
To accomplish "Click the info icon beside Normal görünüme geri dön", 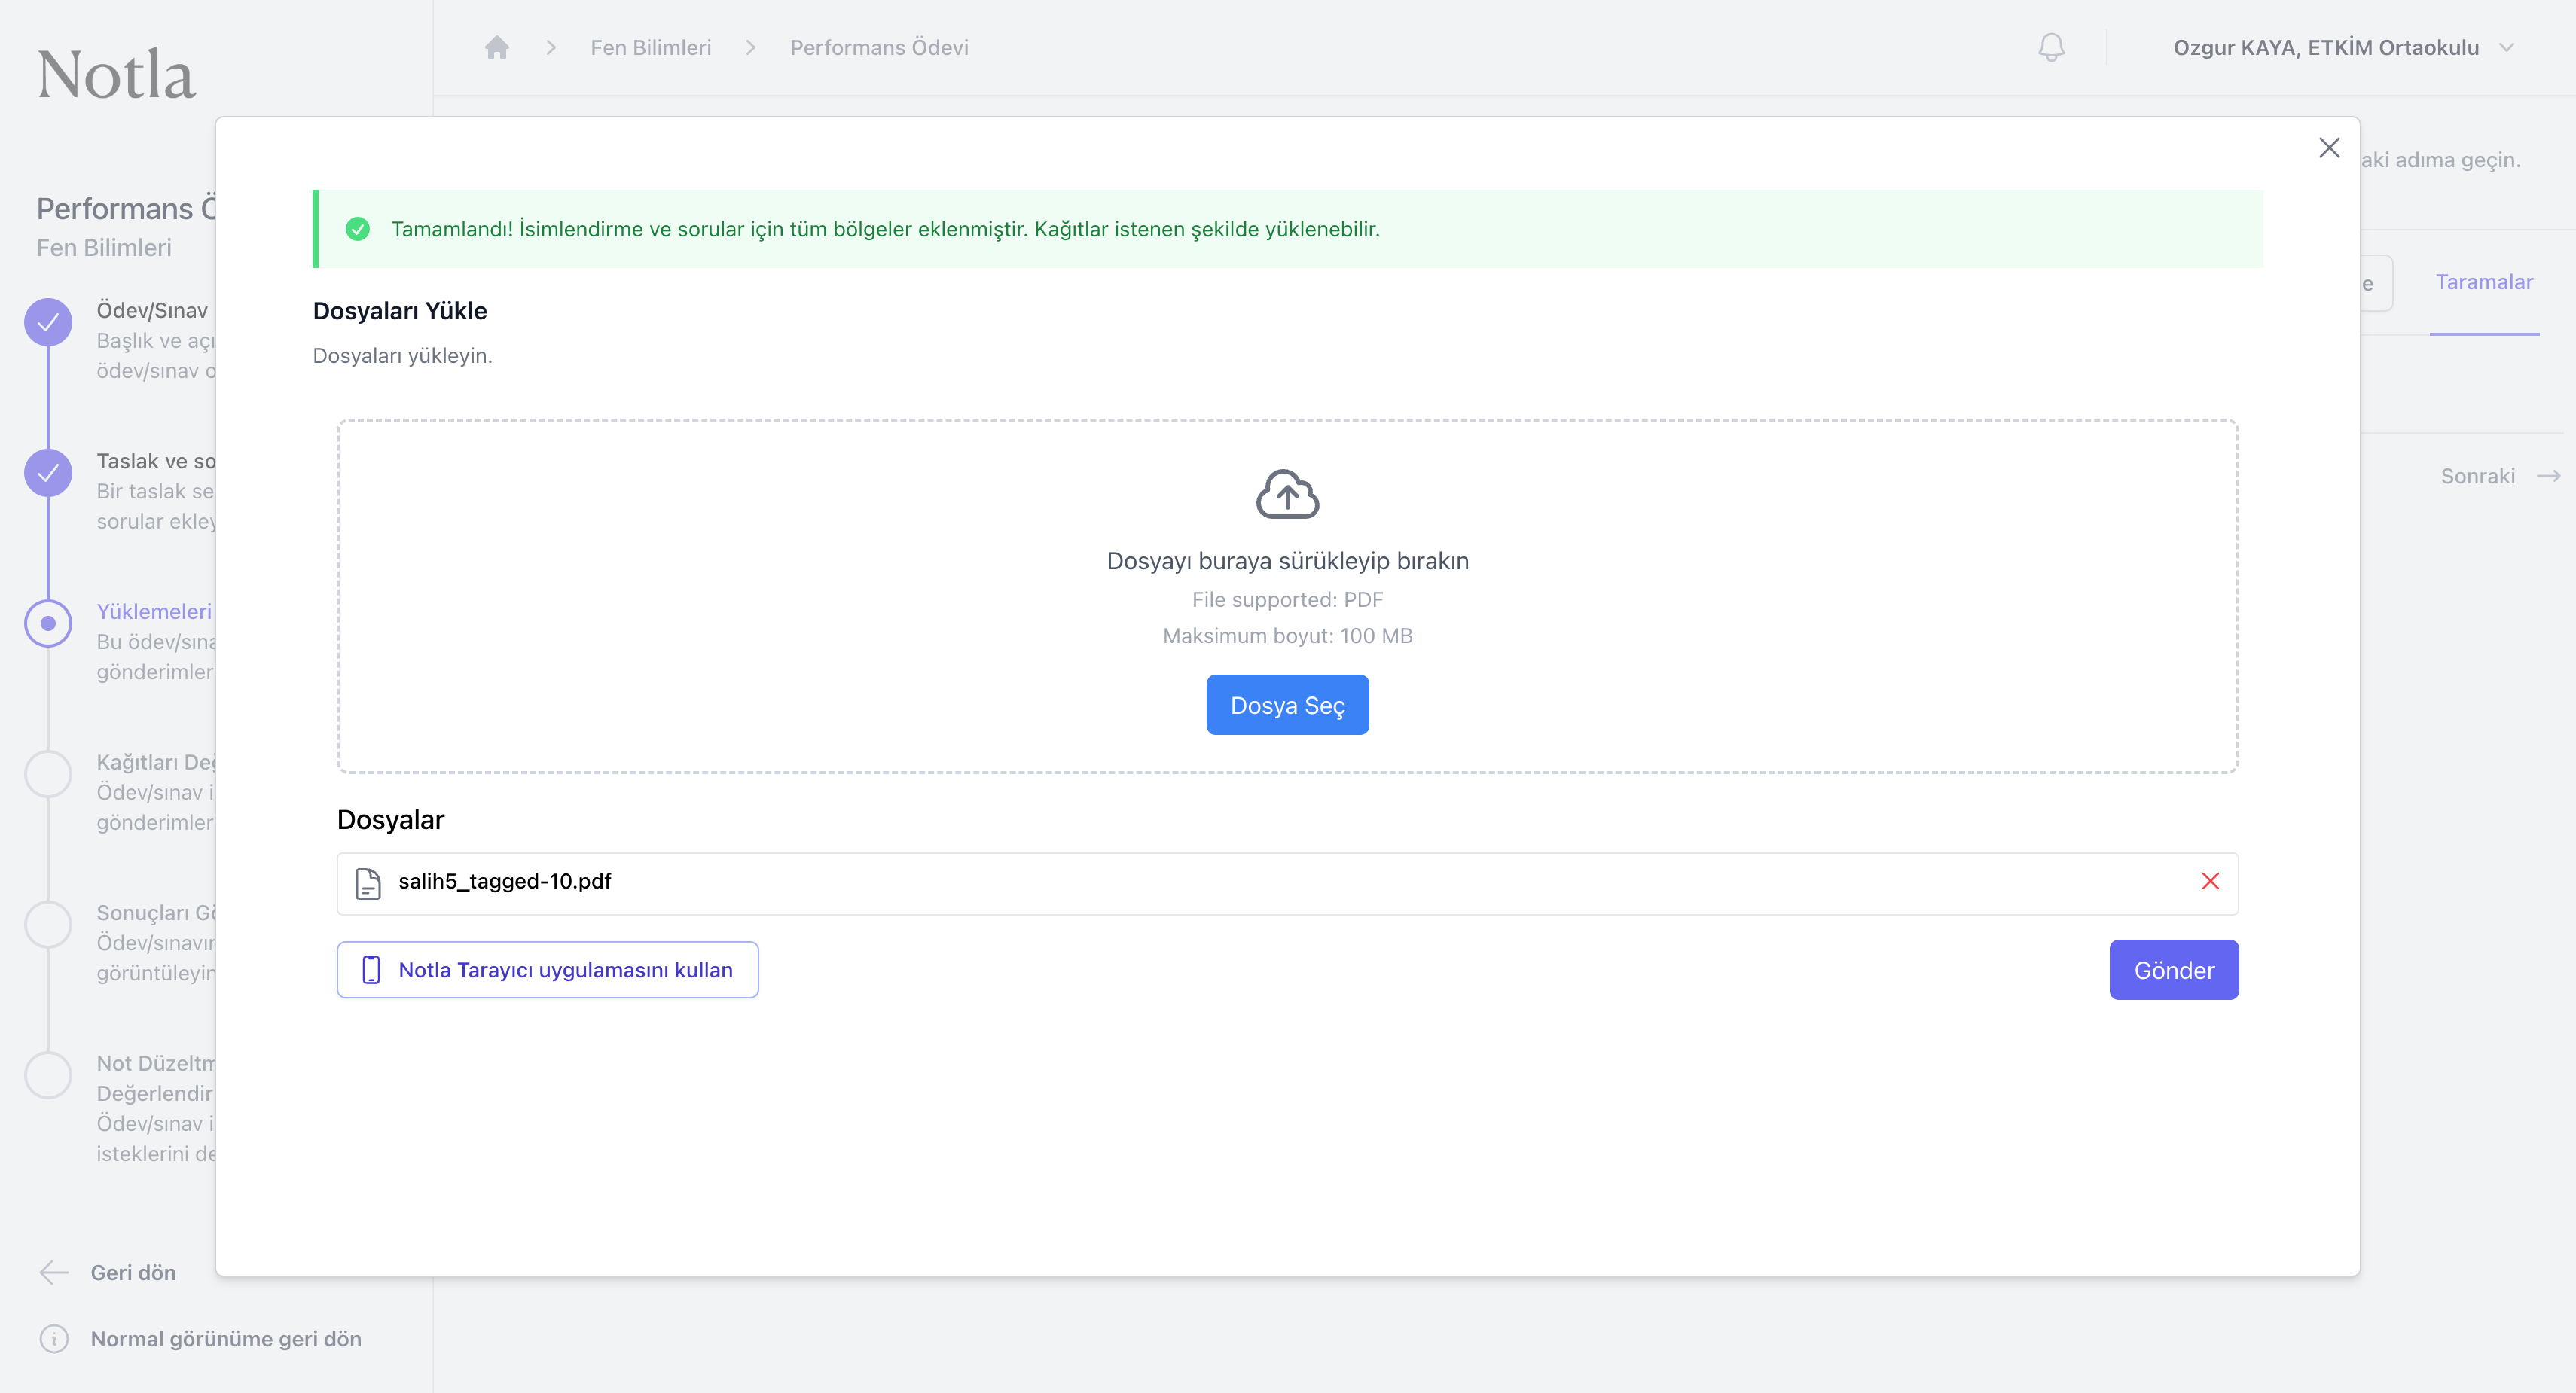I will [54, 1338].
